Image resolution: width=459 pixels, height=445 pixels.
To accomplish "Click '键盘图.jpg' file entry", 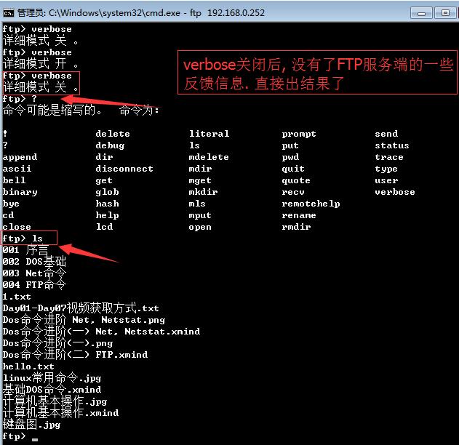I will [x=31, y=425].
